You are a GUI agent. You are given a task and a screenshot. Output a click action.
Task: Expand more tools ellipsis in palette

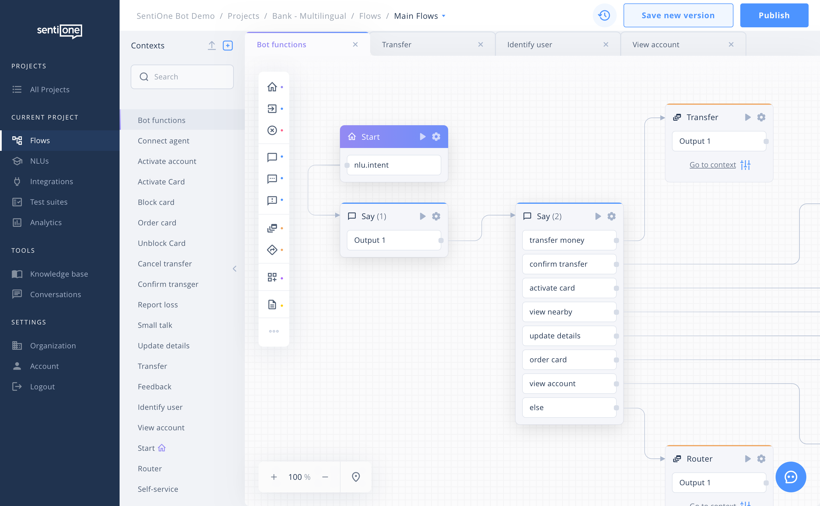(x=274, y=331)
